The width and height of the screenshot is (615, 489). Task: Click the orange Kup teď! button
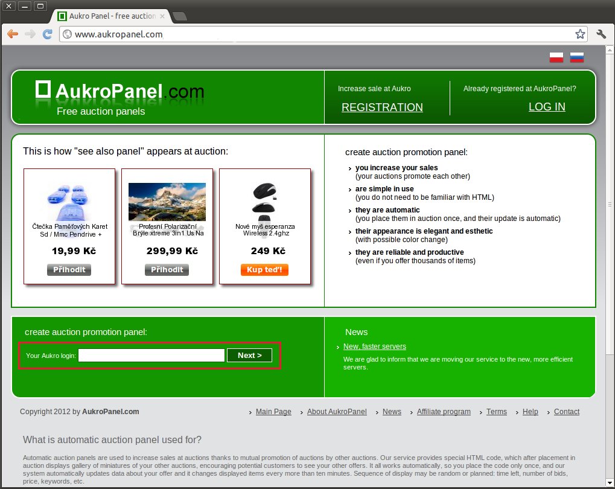click(x=264, y=270)
